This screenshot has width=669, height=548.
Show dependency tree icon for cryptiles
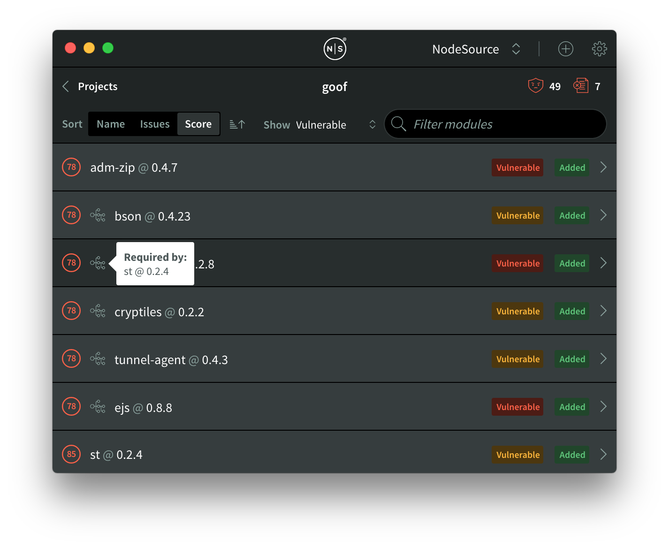(x=98, y=311)
